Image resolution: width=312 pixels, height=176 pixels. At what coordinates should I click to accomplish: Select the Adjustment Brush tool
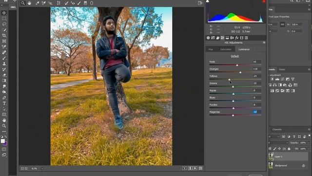pos(79,3)
